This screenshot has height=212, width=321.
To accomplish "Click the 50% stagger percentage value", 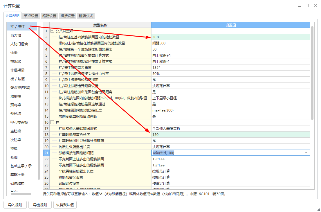I will (231, 73).
